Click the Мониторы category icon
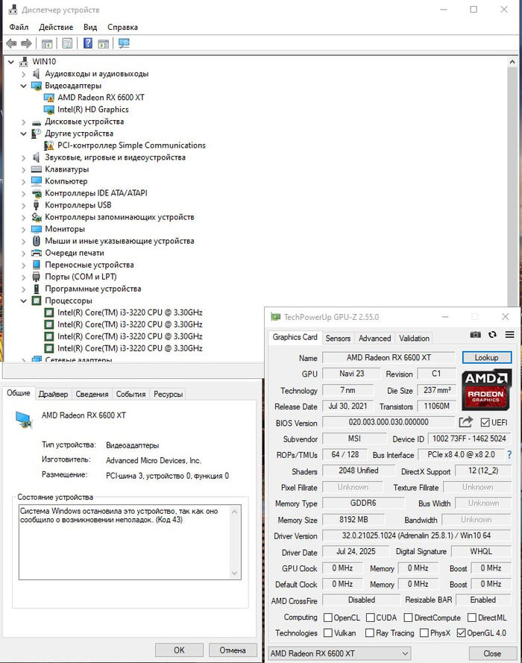This screenshot has height=663, width=522. click(37, 229)
